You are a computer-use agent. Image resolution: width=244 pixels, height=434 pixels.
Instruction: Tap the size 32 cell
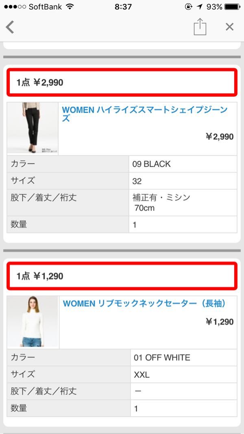(183, 181)
